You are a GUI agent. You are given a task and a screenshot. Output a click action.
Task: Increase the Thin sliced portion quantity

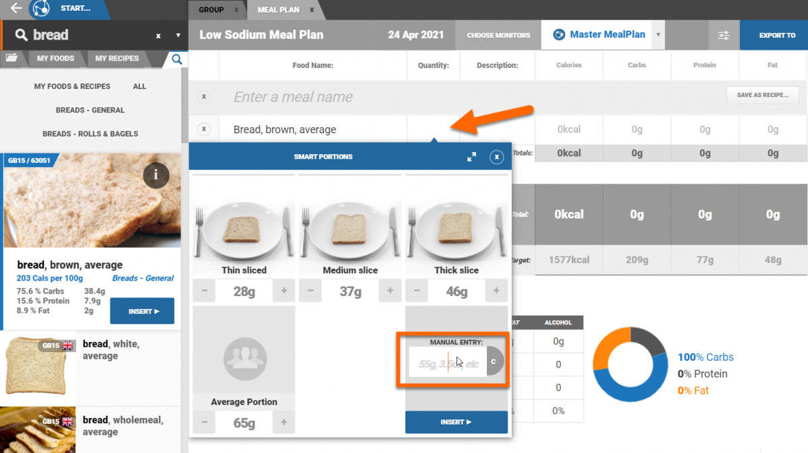coord(284,291)
